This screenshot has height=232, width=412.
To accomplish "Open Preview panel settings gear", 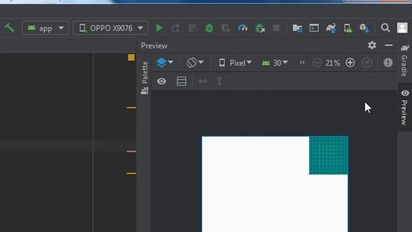I will pos(372,45).
